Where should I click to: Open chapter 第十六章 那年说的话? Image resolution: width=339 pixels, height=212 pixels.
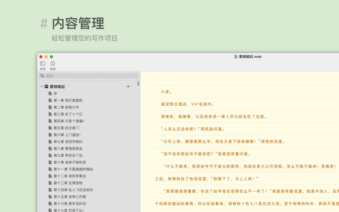click(70, 203)
